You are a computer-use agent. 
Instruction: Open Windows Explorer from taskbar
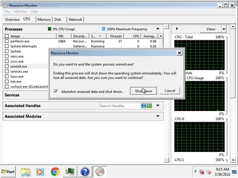click(26, 172)
